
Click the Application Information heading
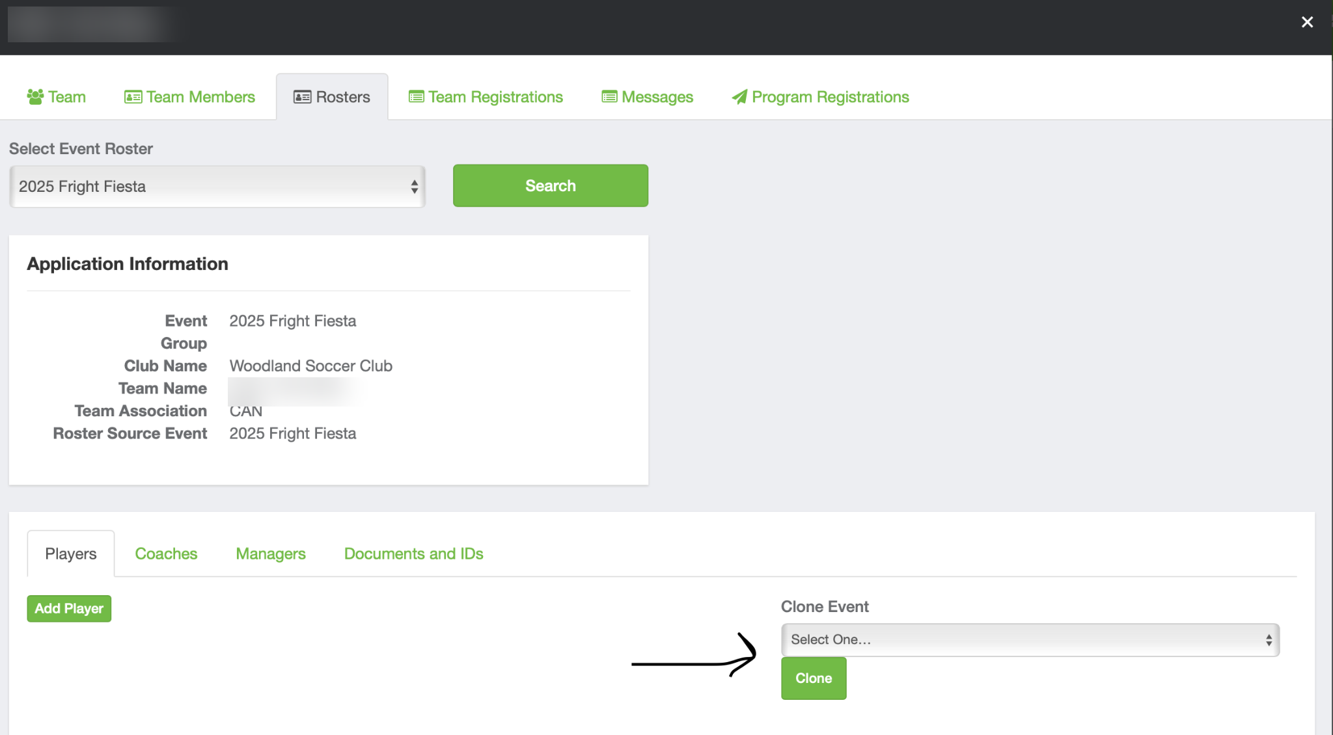pyautogui.click(x=128, y=264)
